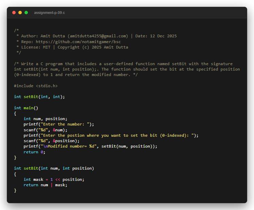Viewport: 254px width, 210px height.
Task: Click the GitHub repo URL in the comment
Action: pos(78,42)
